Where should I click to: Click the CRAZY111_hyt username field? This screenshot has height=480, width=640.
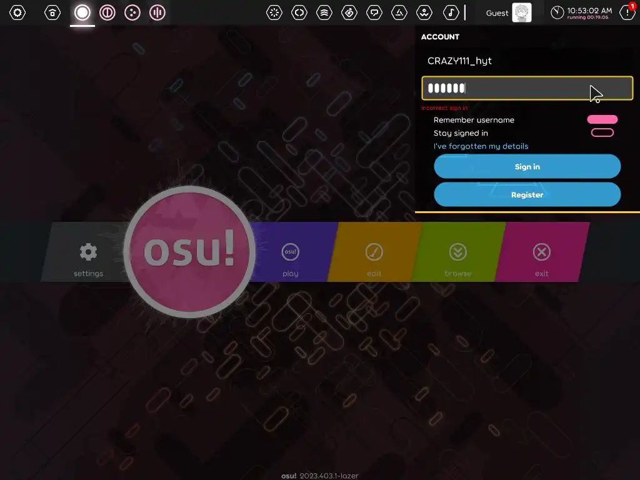(527, 61)
